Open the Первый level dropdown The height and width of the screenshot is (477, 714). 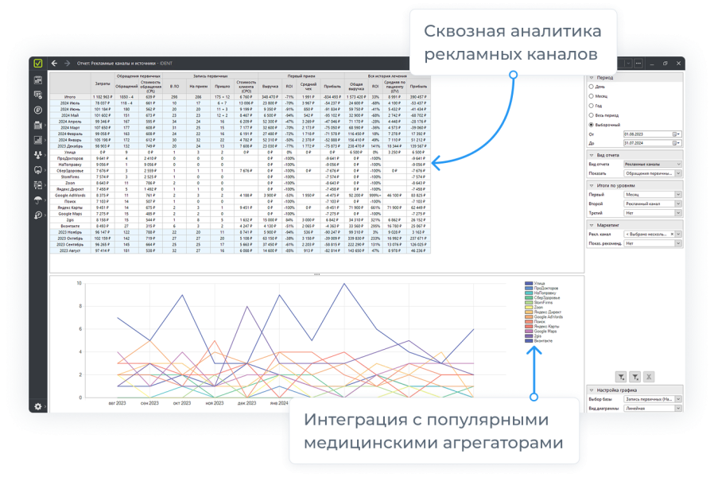pyautogui.click(x=652, y=194)
